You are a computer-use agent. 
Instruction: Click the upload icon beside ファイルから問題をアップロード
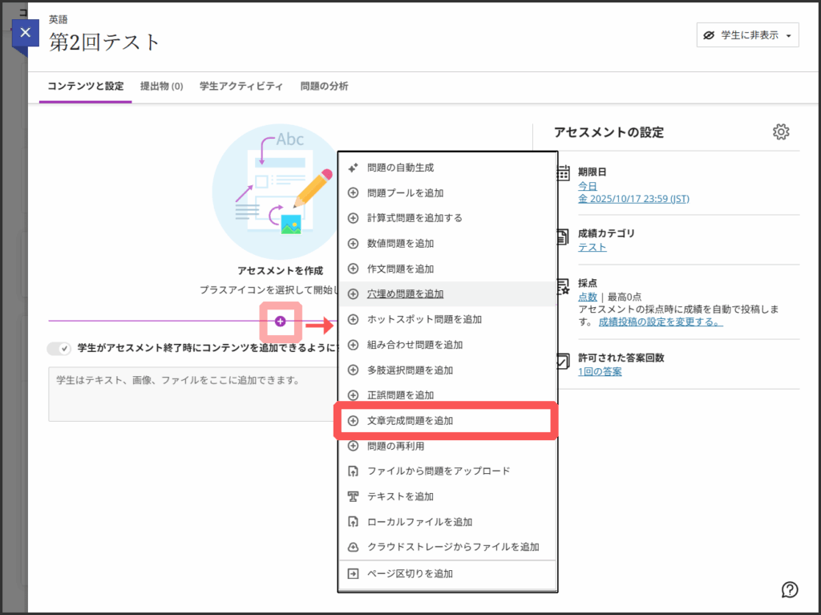point(353,471)
